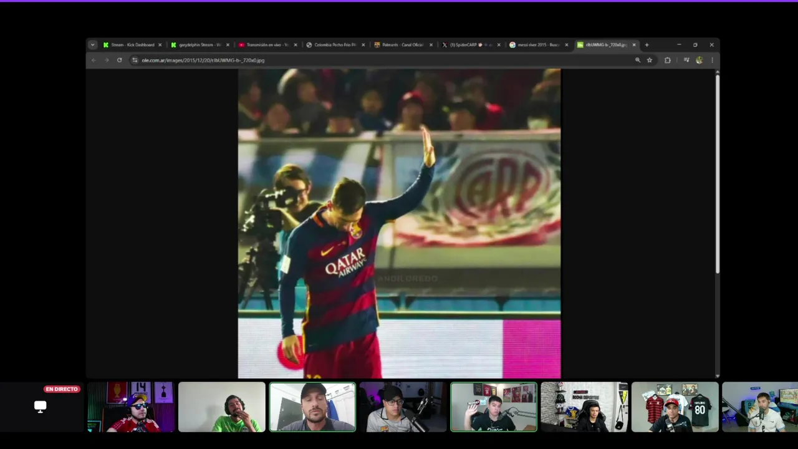Go back to previous page
The image size is (798, 449).
click(94, 60)
